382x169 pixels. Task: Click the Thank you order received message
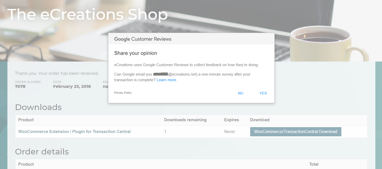57,73
